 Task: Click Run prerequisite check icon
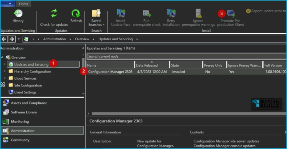tap(147, 13)
